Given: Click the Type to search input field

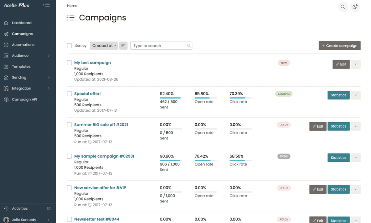Looking at the screenshot, I should (x=159, y=46).
